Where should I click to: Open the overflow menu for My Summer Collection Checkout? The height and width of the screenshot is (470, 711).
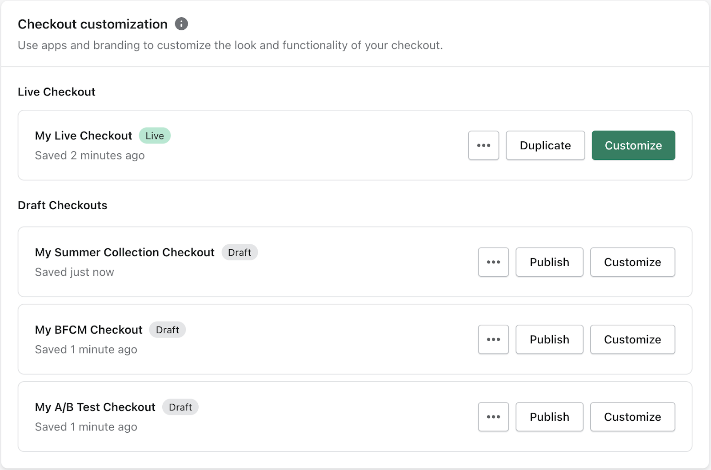tap(493, 262)
